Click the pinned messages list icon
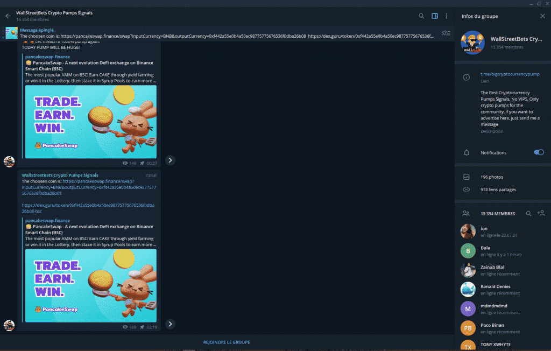Image resolution: width=551 pixels, height=351 pixels. tap(446, 33)
